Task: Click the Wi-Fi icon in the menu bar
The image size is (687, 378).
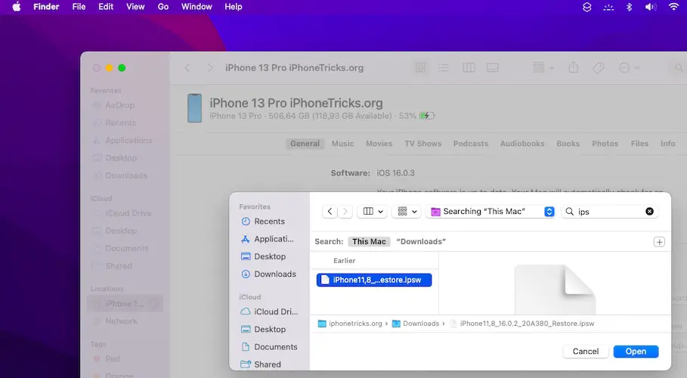Action: 673,7
